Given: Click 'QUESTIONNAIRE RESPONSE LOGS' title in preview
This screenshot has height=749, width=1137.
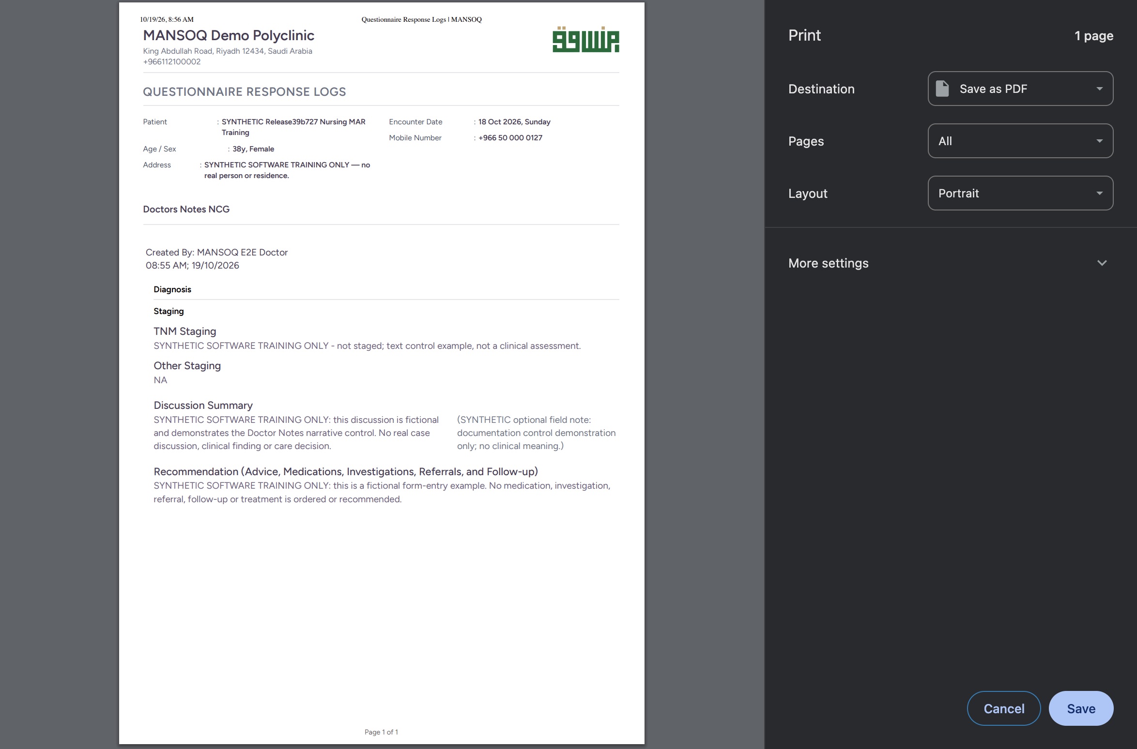Looking at the screenshot, I should coord(245,92).
